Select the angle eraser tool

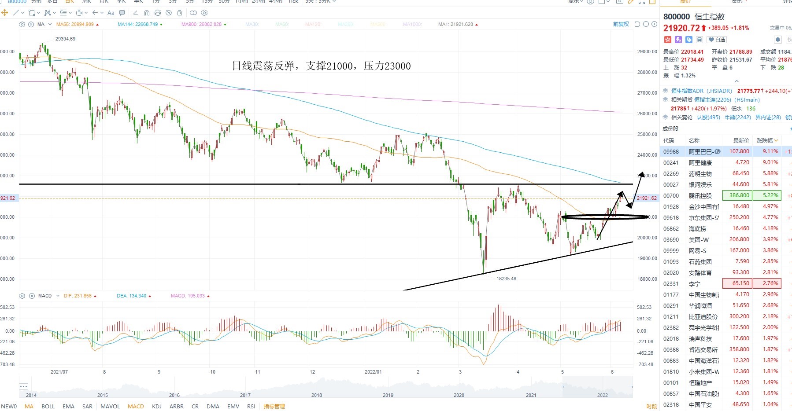pyautogui.click(x=136, y=13)
